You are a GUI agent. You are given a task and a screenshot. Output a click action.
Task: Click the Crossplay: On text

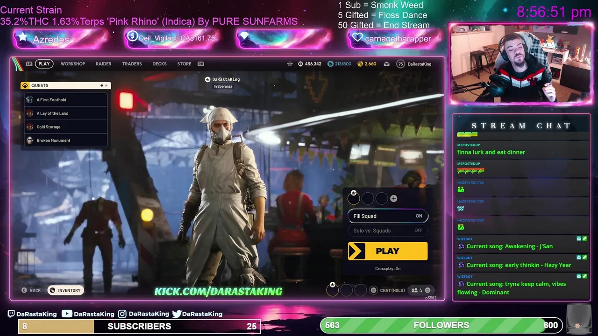(388, 269)
